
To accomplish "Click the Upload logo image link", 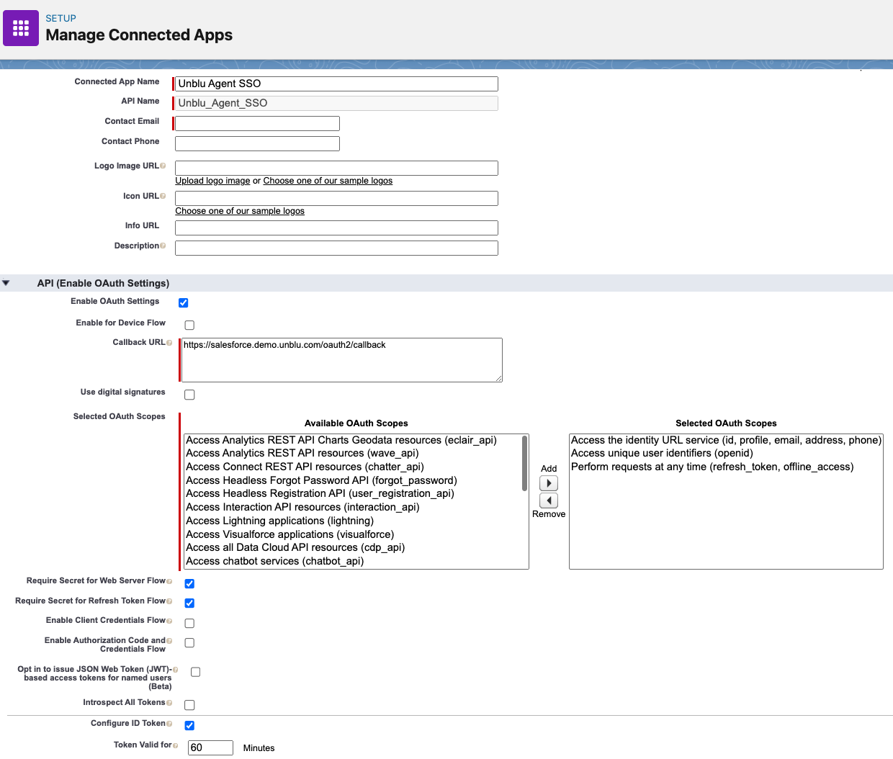I will click(x=212, y=180).
